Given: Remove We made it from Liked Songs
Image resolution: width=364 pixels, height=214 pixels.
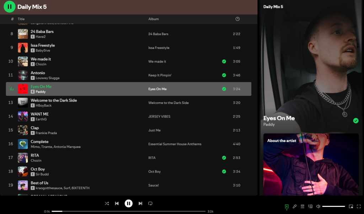Looking at the screenshot, I should tap(224, 61).
